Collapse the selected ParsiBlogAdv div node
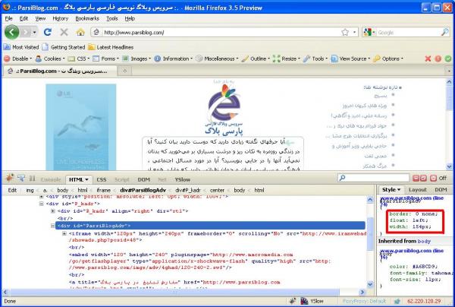The height and width of the screenshot is (307, 455). [x=53, y=226]
